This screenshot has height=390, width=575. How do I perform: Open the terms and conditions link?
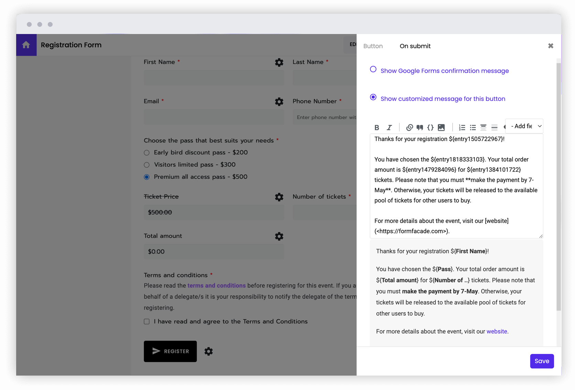tap(216, 286)
